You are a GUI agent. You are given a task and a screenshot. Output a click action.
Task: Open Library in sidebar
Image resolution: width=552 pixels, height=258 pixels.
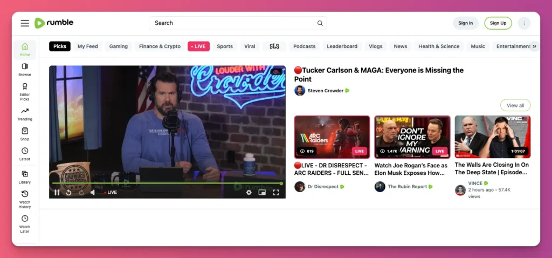pyautogui.click(x=25, y=177)
